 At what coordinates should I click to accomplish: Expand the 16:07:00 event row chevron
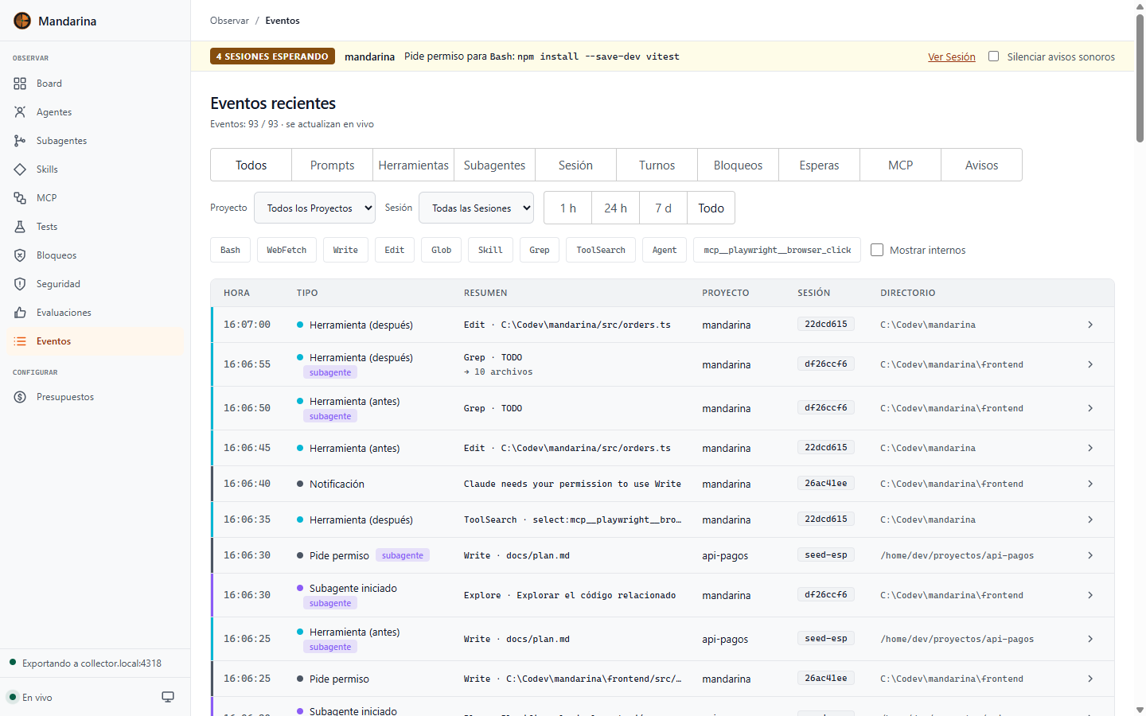point(1090,325)
